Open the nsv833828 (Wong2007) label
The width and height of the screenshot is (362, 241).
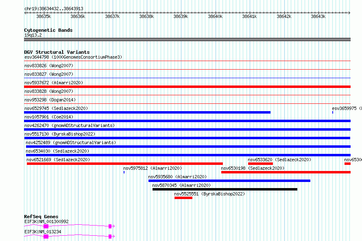(49, 91)
